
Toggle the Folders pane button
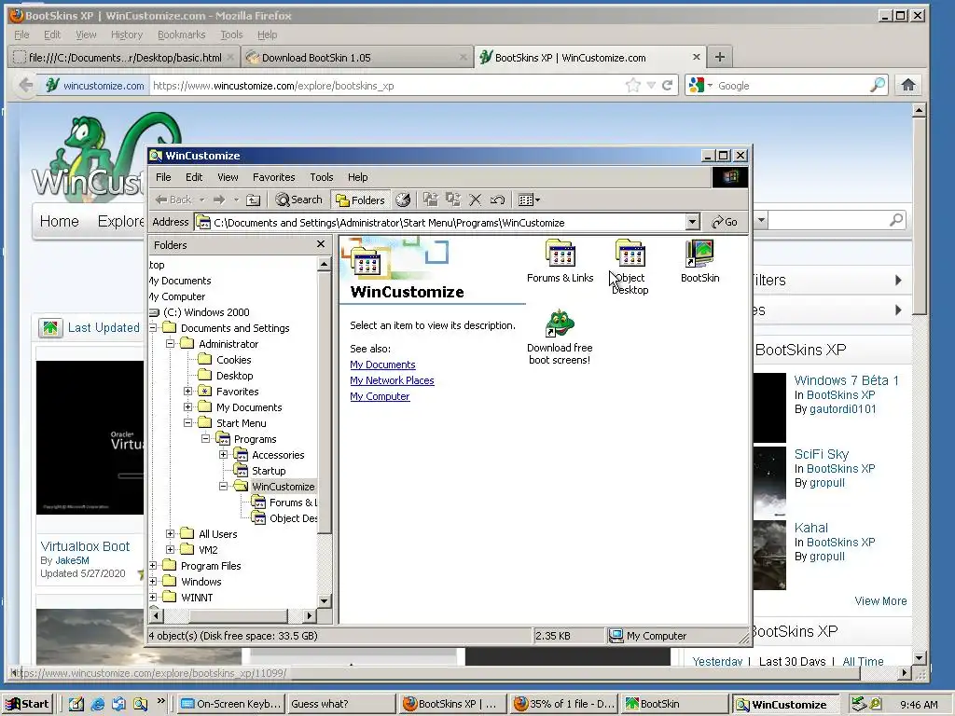[361, 200]
